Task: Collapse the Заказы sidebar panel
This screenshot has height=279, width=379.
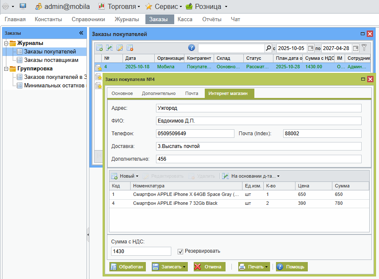Action: pyautogui.click(x=81, y=33)
